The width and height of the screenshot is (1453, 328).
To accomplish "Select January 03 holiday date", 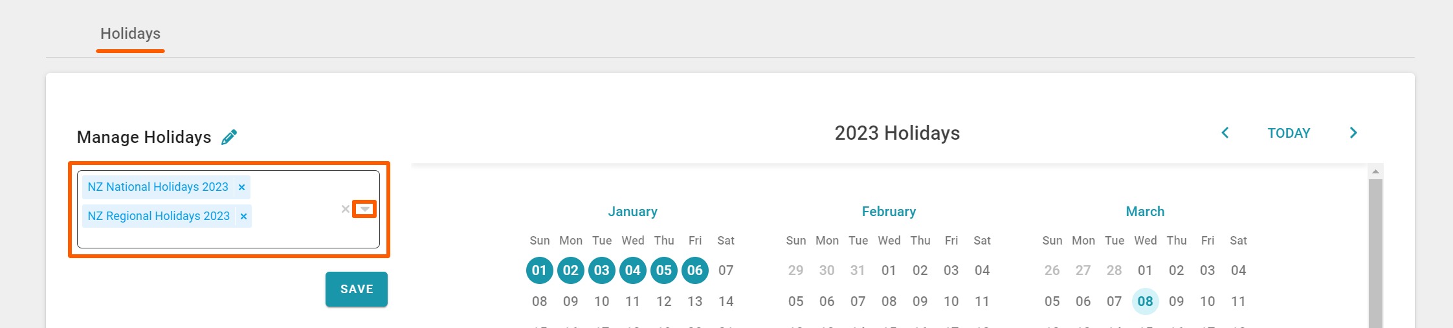I will (x=601, y=270).
